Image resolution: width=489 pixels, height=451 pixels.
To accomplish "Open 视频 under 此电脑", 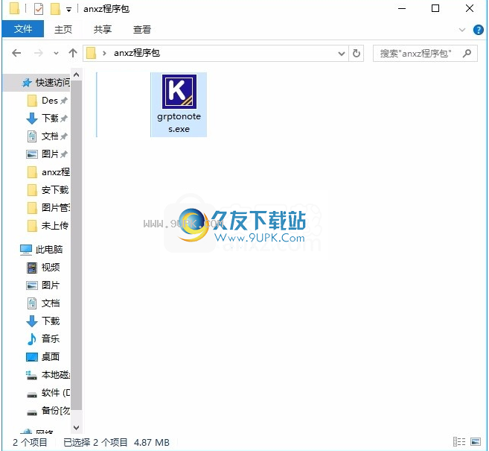I will point(43,268).
